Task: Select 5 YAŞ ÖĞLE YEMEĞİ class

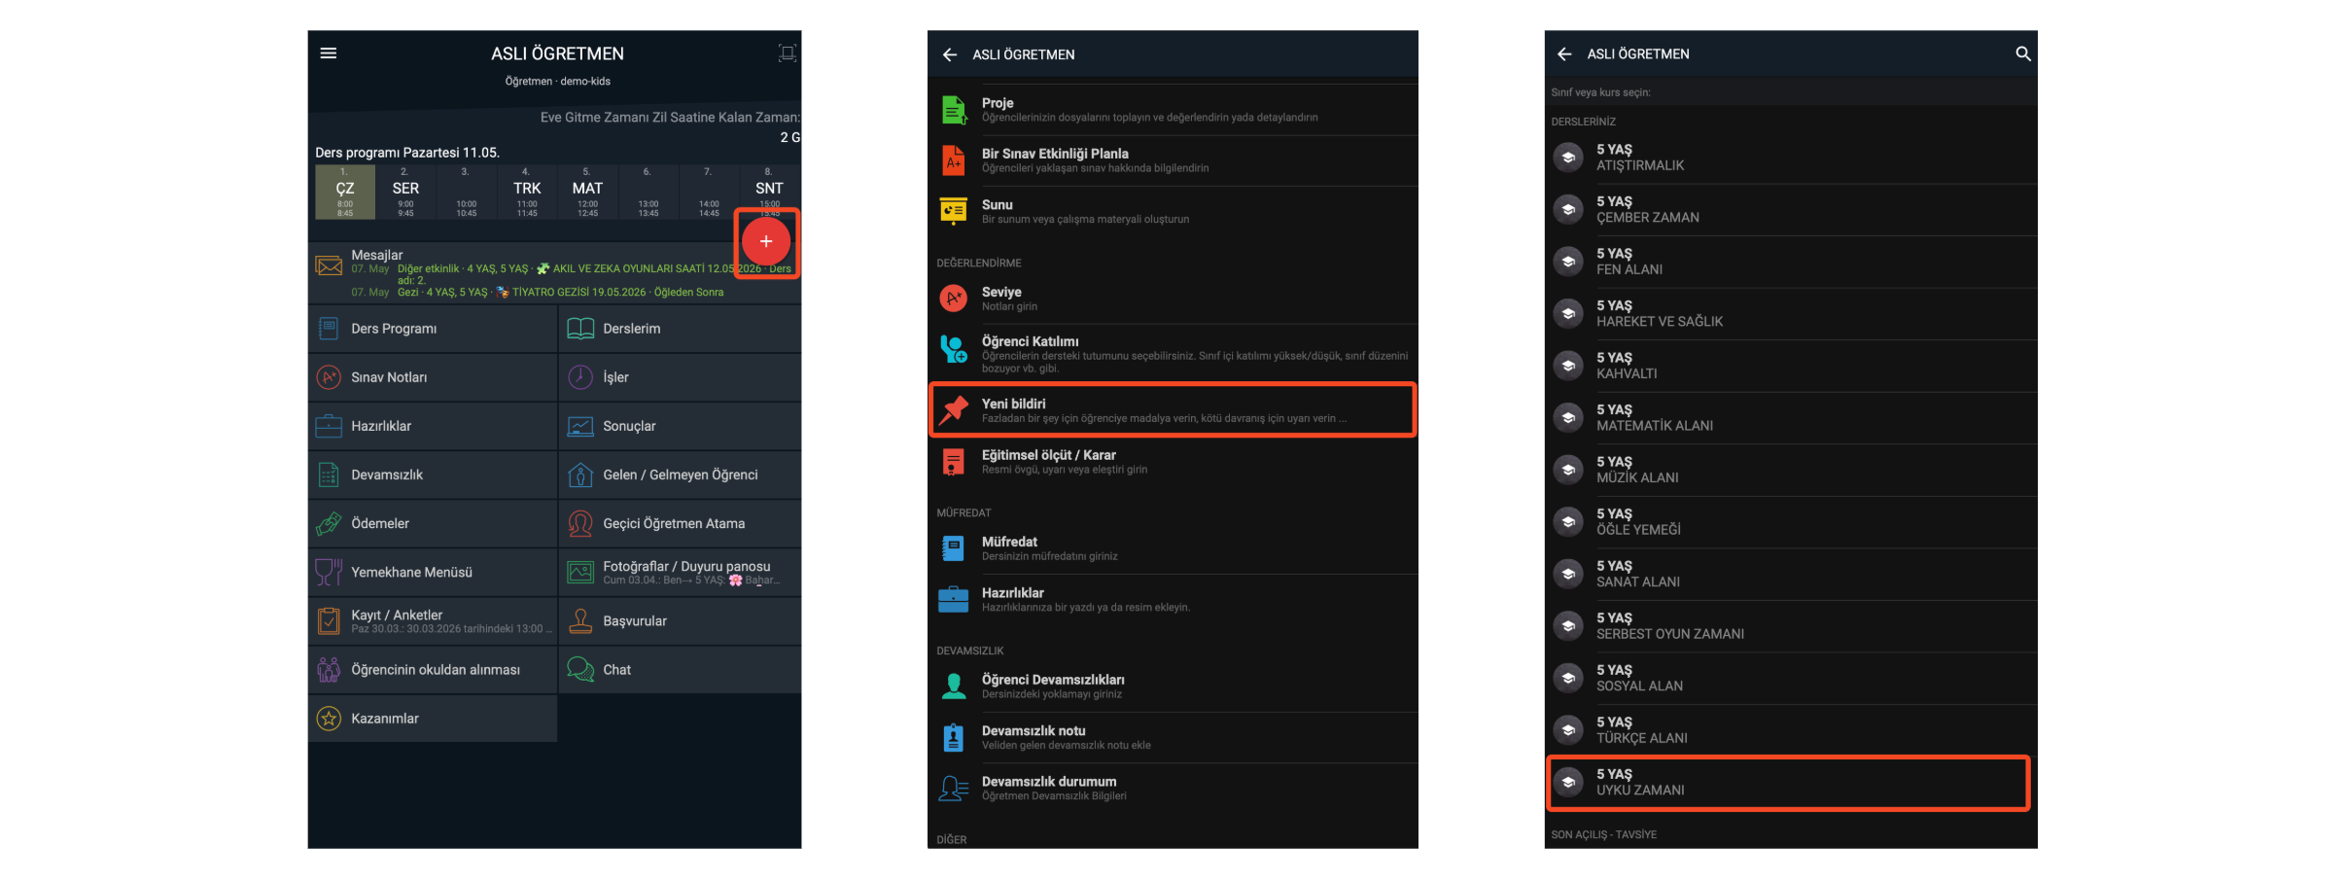Action: point(1790,522)
